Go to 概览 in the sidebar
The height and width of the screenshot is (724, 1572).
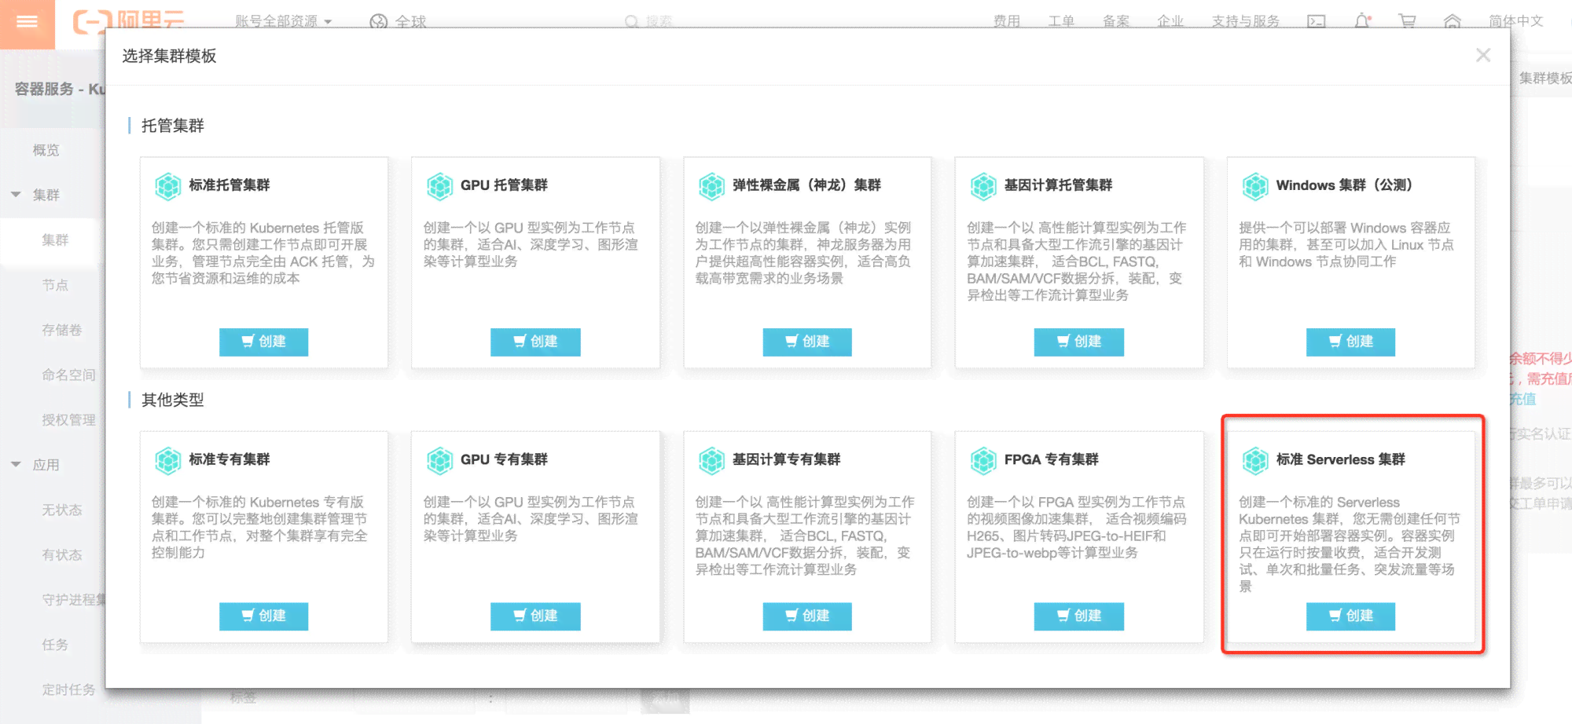pyautogui.click(x=46, y=150)
